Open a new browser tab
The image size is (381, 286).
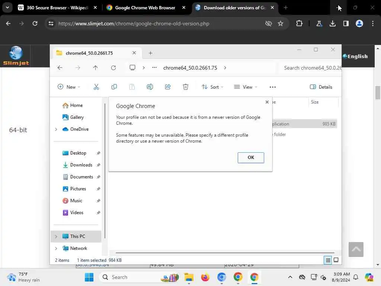tap(285, 8)
